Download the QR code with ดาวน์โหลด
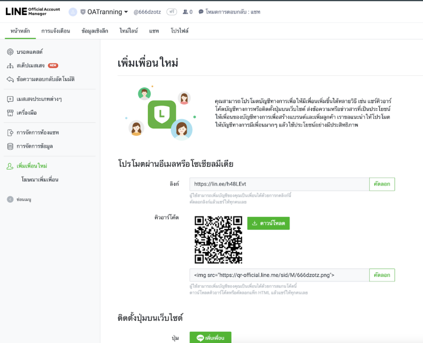 pyautogui.click(x=268, y=223)
